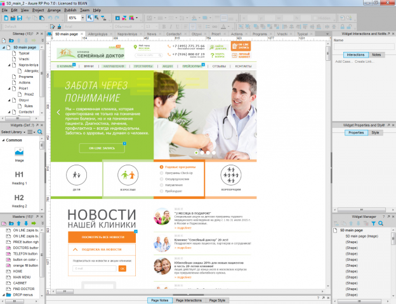Viewport: 396px width, 304px height.
Task: Move master up with the blue arrow
Action: pos(18,224)
